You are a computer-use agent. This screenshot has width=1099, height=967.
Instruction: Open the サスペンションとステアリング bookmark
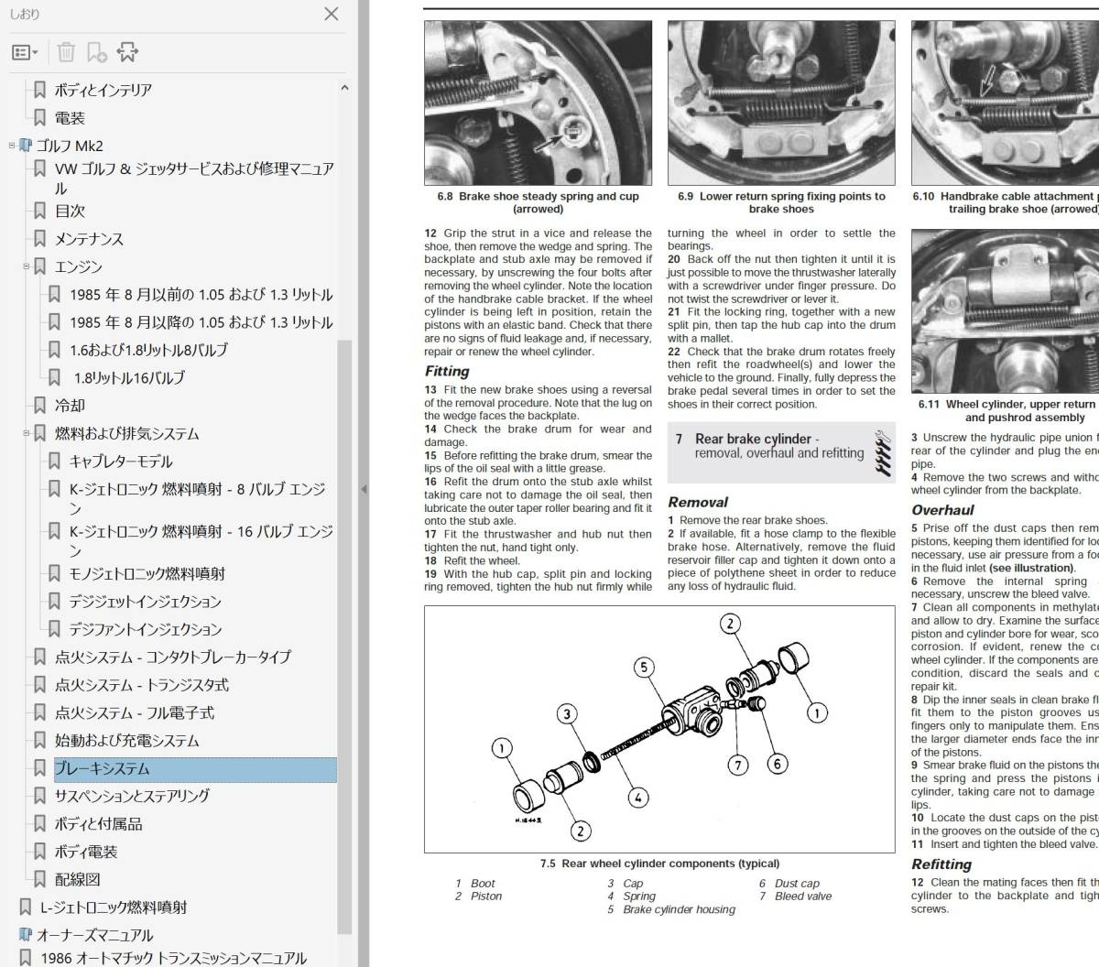click(x=132, y=796)
